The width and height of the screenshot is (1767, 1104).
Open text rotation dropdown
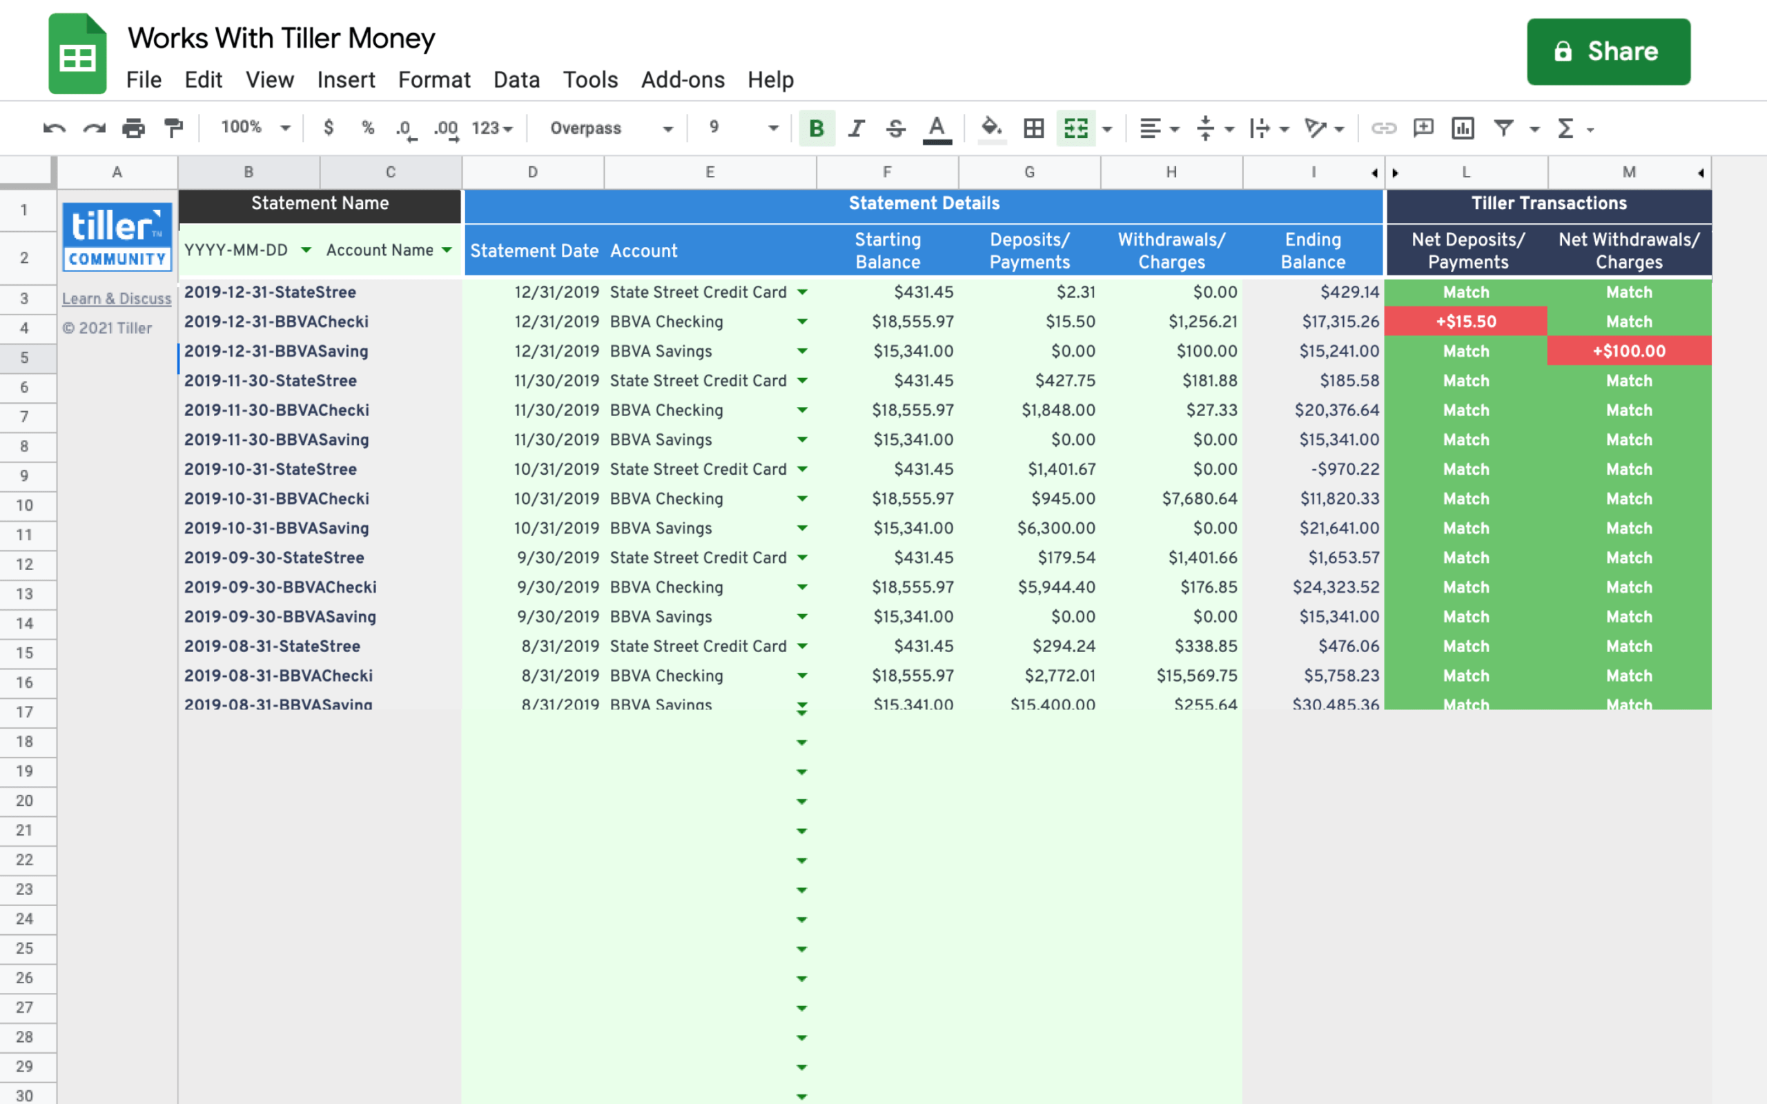tap(1324, 128)
